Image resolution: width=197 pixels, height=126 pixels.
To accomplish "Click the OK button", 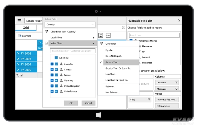I will pos(71,103).
